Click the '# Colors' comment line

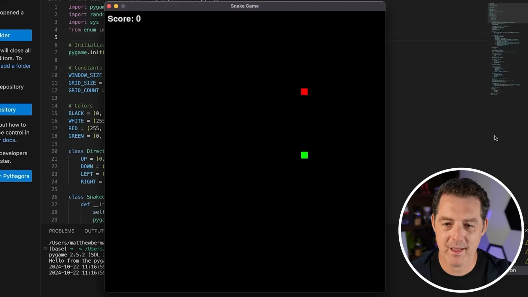81,106
